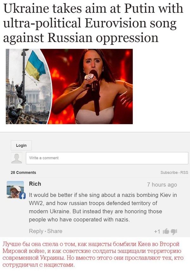Open the RSS feed link
This screenshot has width=190, height=272.
(184, 173)
